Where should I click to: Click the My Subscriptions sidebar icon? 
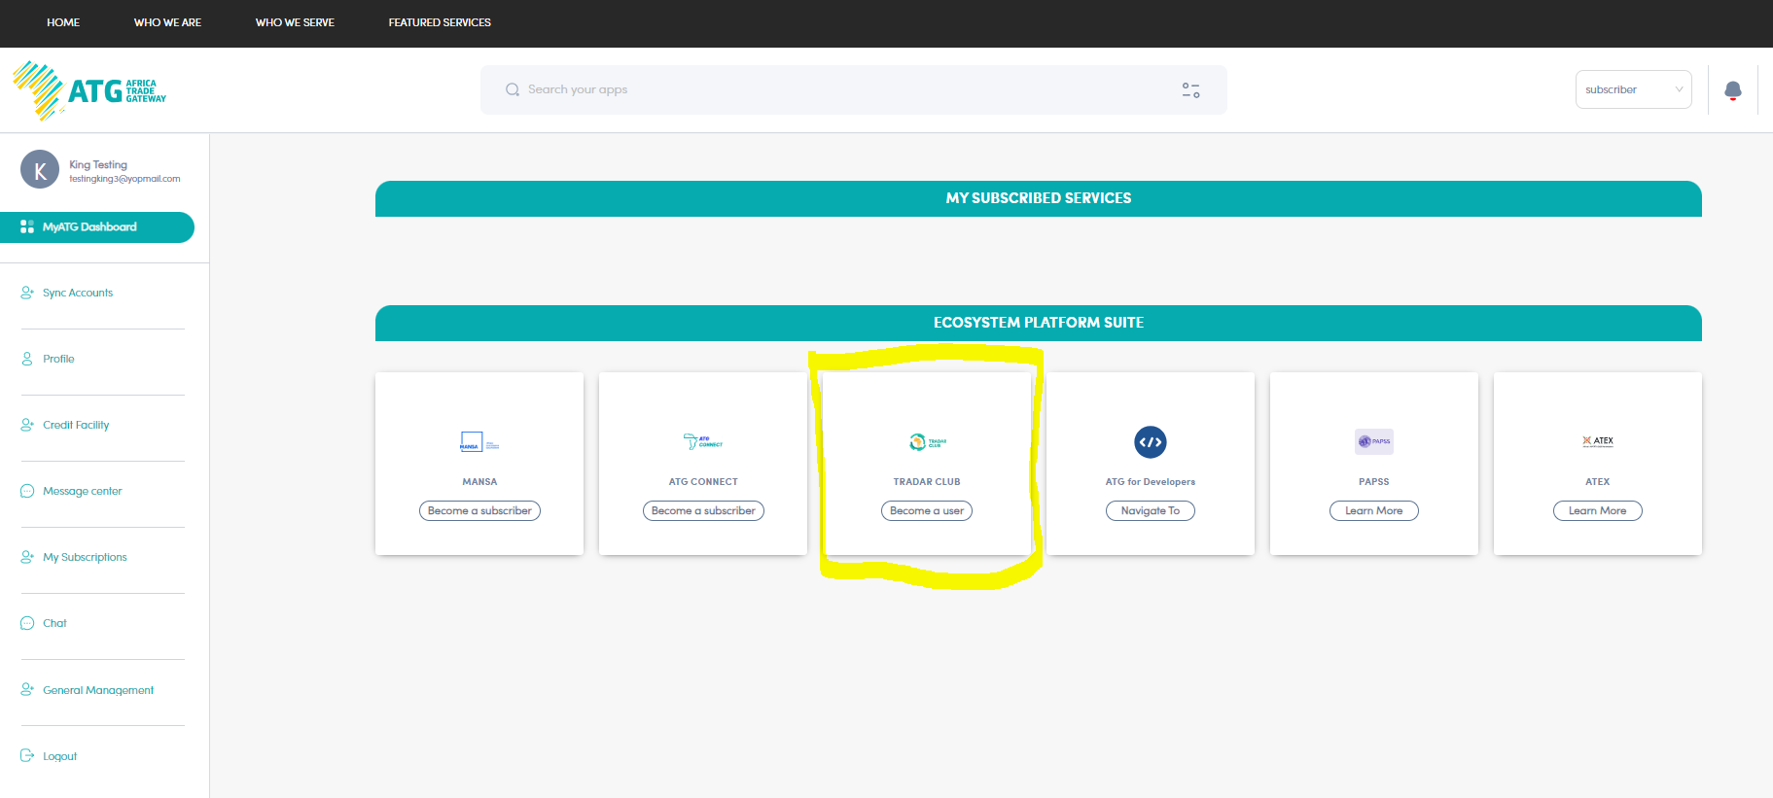27,557
